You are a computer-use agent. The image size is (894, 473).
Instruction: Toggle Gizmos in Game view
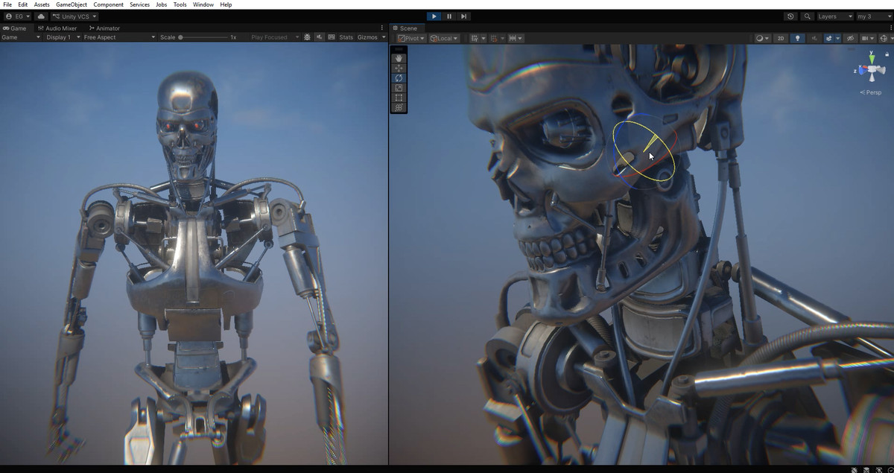pyautogui.click(x=367, y=37)
